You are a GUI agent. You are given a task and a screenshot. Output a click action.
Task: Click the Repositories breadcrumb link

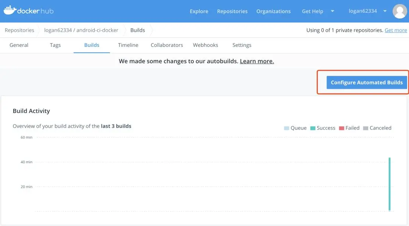[19, 30]
